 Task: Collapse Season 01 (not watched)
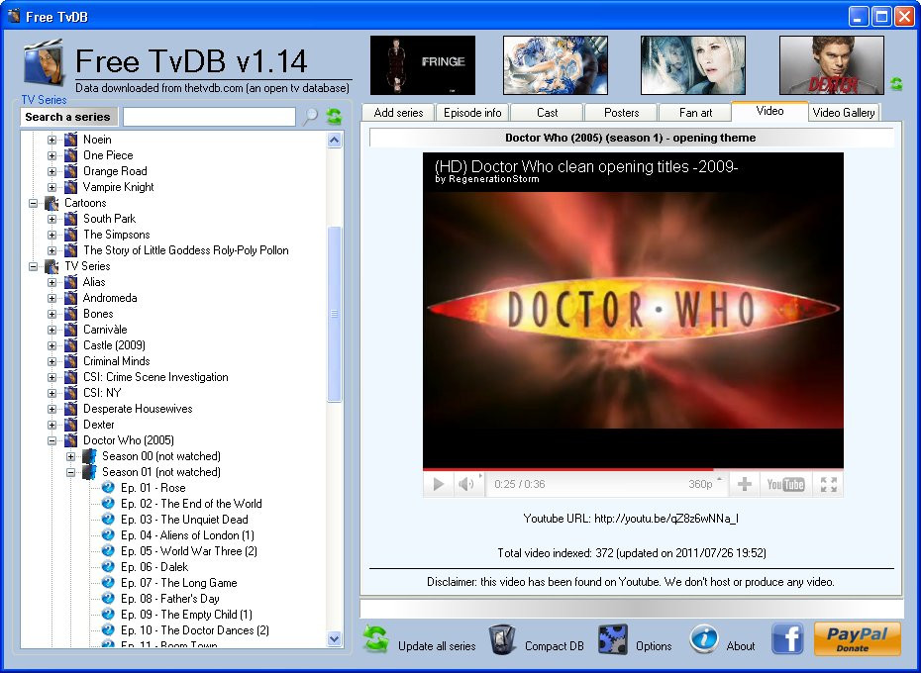71,472
